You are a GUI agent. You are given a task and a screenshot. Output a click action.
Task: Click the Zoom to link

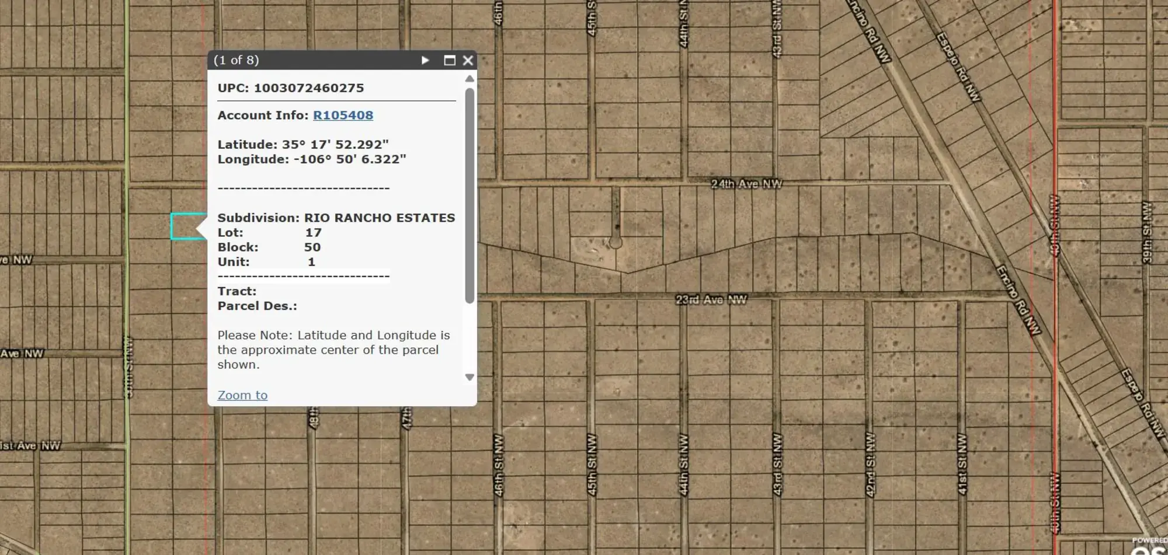tap(242, 395)
